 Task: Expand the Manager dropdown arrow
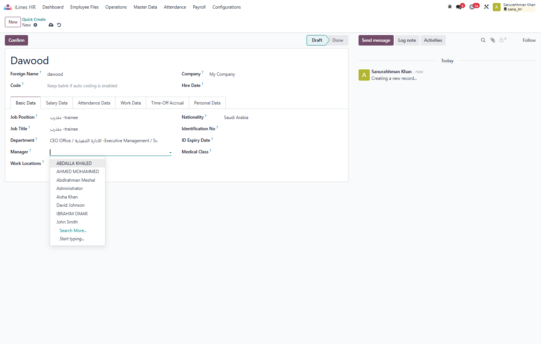click(170, 152)
